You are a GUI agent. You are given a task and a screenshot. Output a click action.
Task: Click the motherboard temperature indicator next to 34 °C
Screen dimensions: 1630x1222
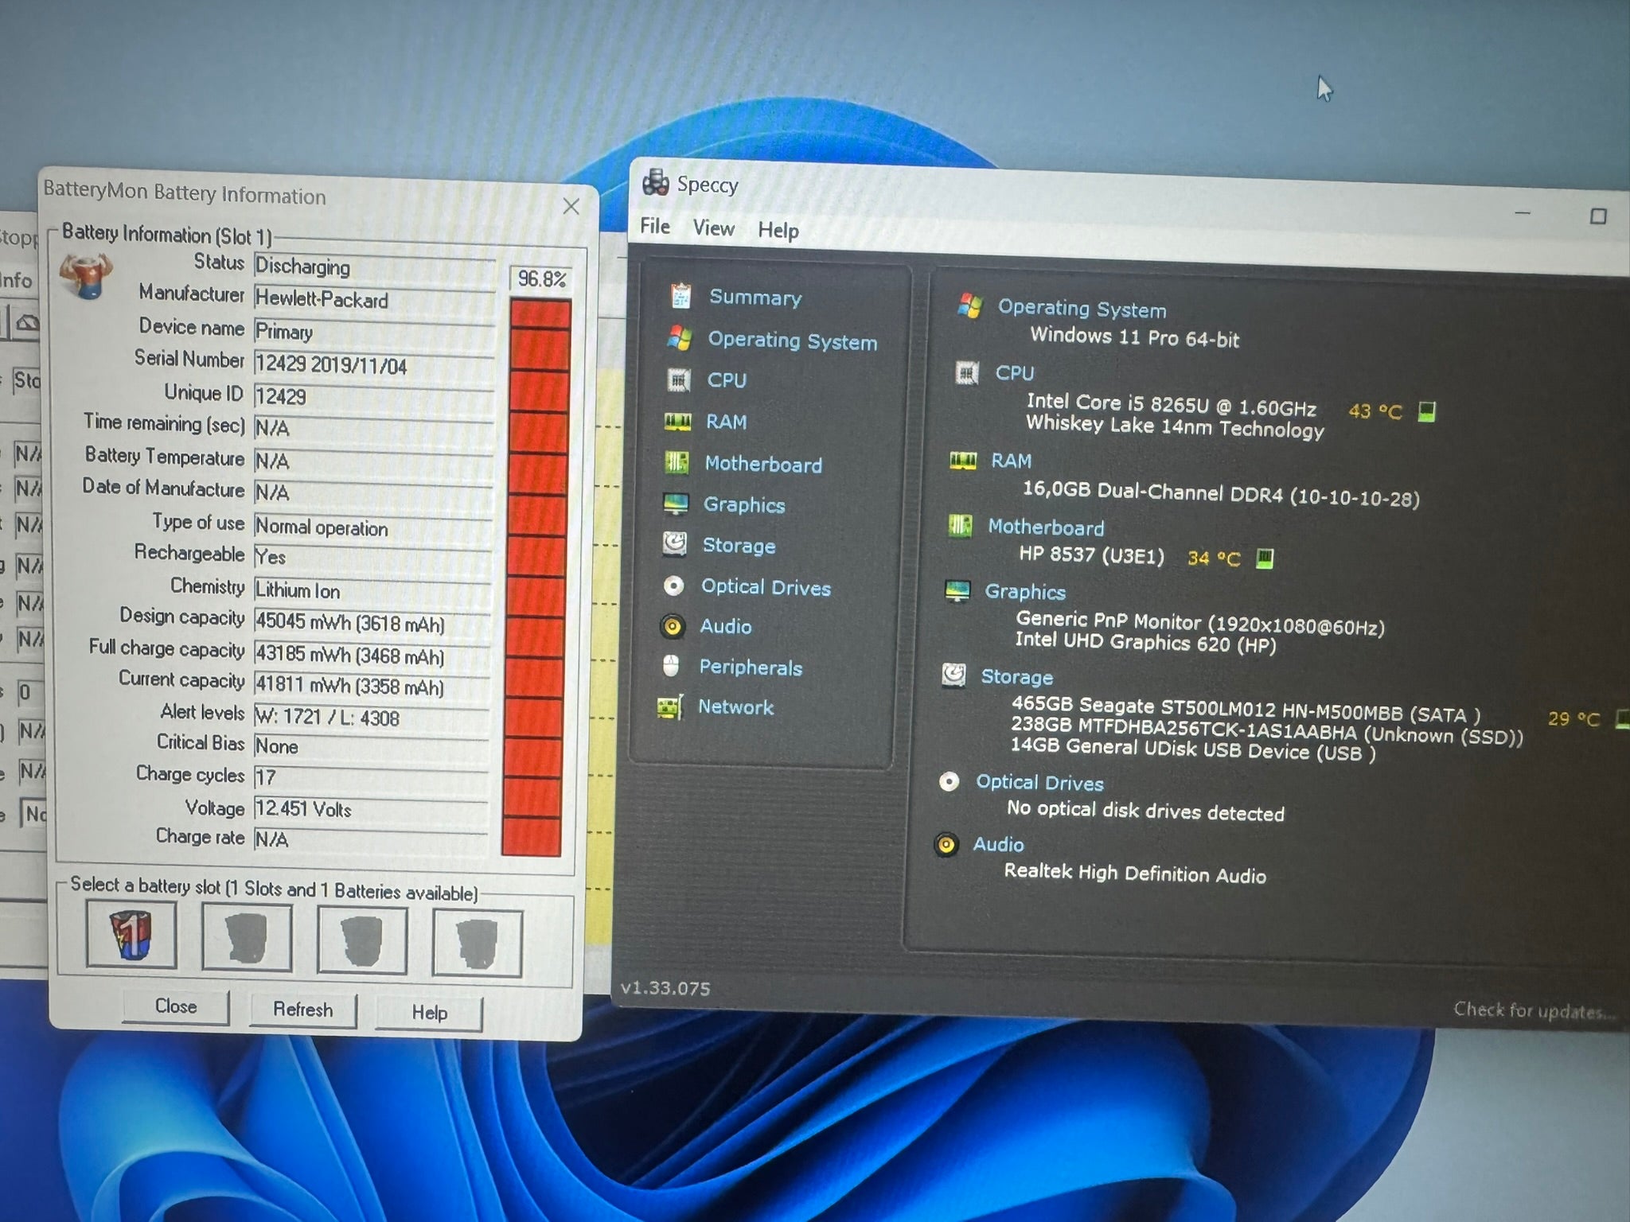pyautogui.click(x=1264, y=558)
